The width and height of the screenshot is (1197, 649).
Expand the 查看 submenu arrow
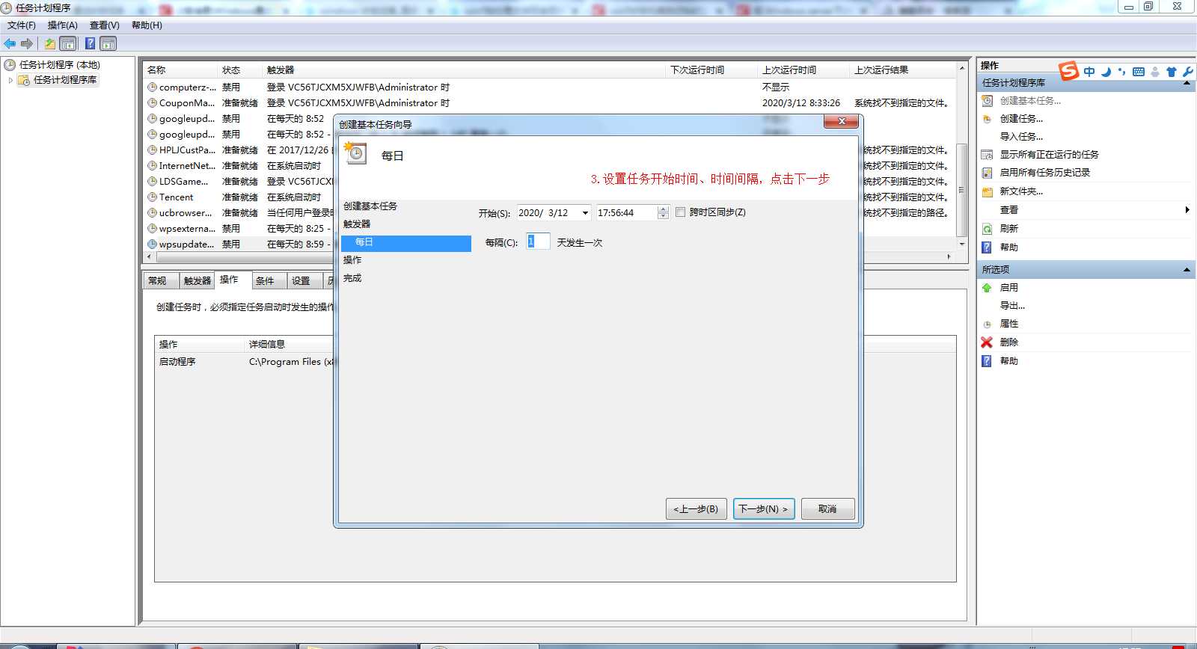1187,210
